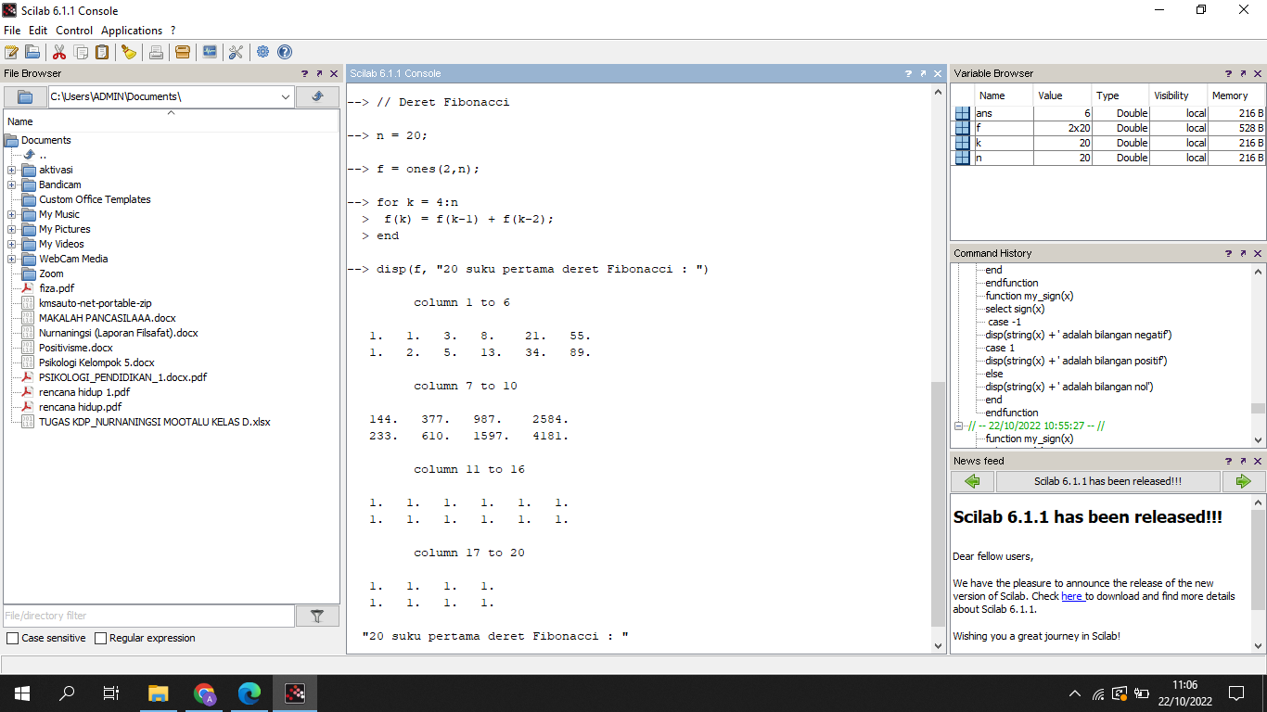This screenshot has width=1267, height=712.
Task: Select fiza.pdf in file list
Action: pyautogui.click(x=57, y=288)
